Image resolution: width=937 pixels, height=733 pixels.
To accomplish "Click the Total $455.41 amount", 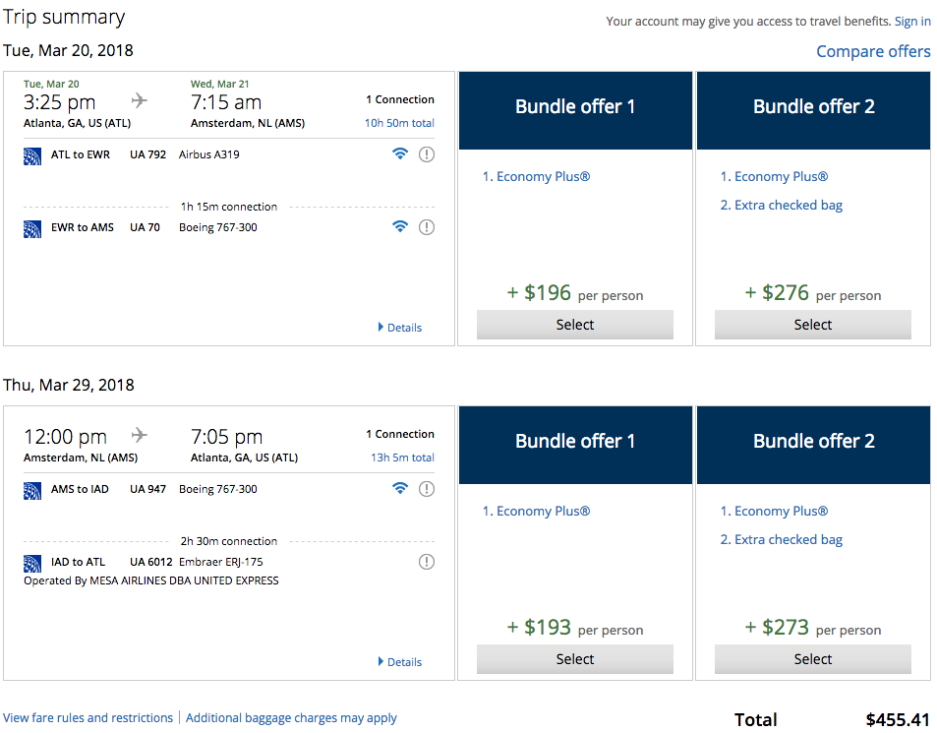I will click(898, 720).
